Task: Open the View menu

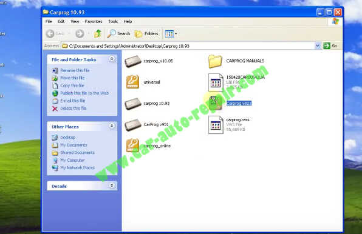Action: coord(75,21)
